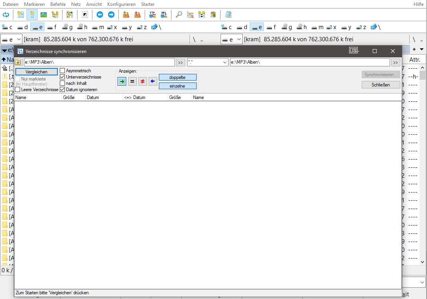Go forward with the blue right arrow
Image resolution: width=427 pixels, height=299 pixels.
pyautogui.click(x=111, y=15)
